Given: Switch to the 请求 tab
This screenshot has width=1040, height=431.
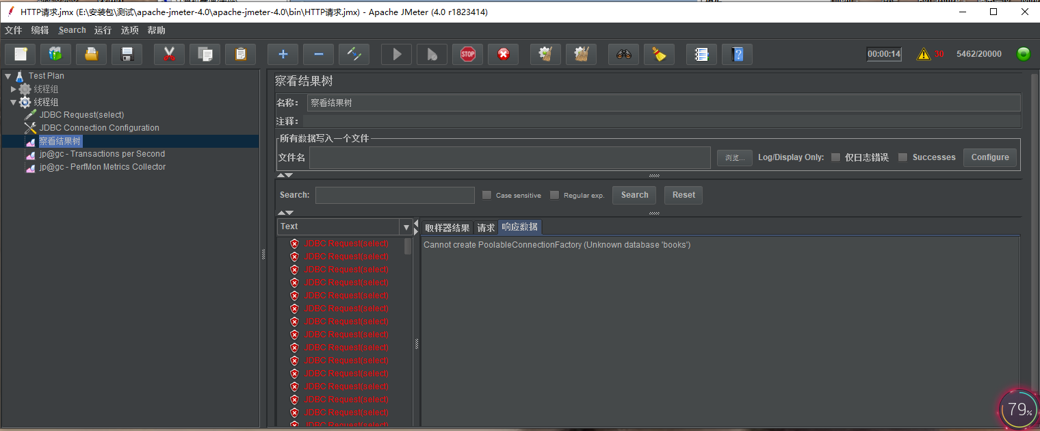Looking at the screenshot, I should pos(486,228).
